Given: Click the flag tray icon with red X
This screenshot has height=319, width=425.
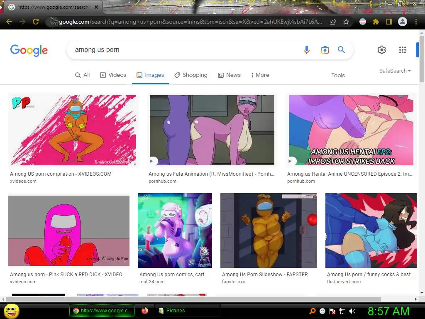Looking at the screenshot, I should point(332,311).
